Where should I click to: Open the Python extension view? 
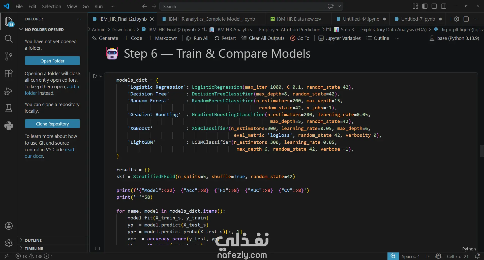[x=9, y=126]
